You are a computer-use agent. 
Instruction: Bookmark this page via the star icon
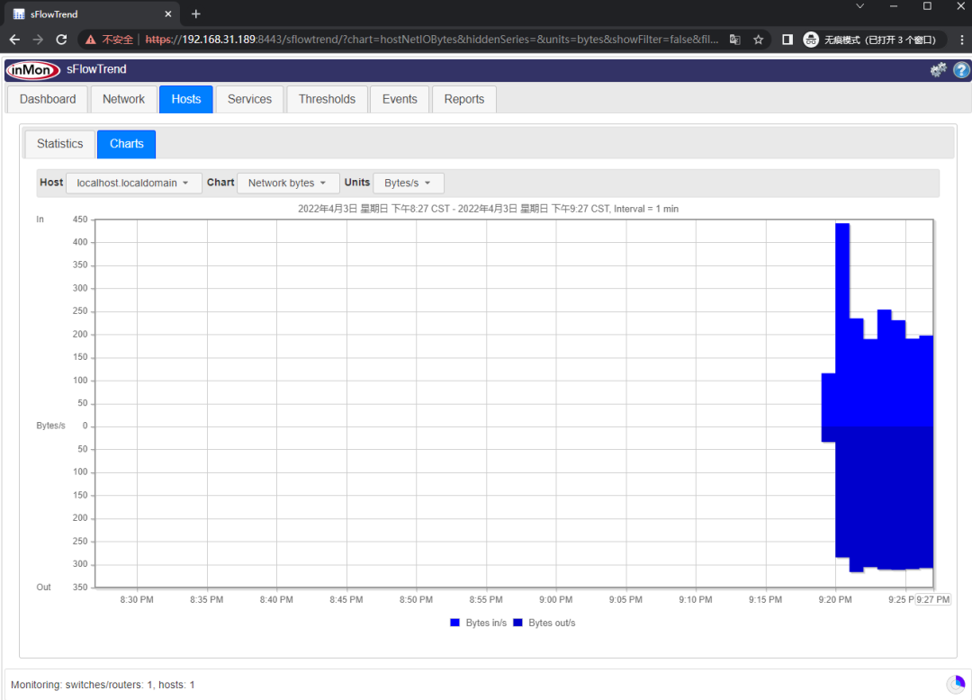tap(759, 40)
